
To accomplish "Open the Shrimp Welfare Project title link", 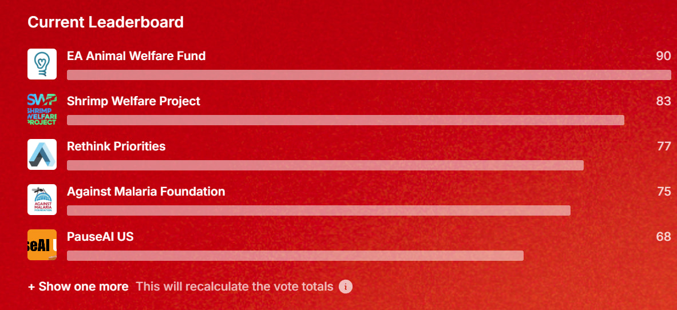I will (x=133, y=101).
